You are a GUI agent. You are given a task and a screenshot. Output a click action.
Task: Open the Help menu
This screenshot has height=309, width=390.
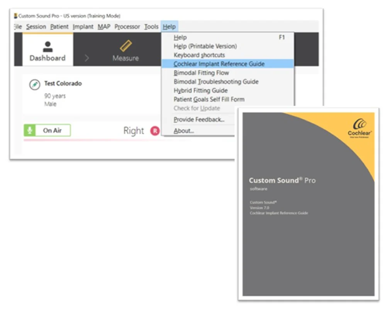[x=169, y=27]
